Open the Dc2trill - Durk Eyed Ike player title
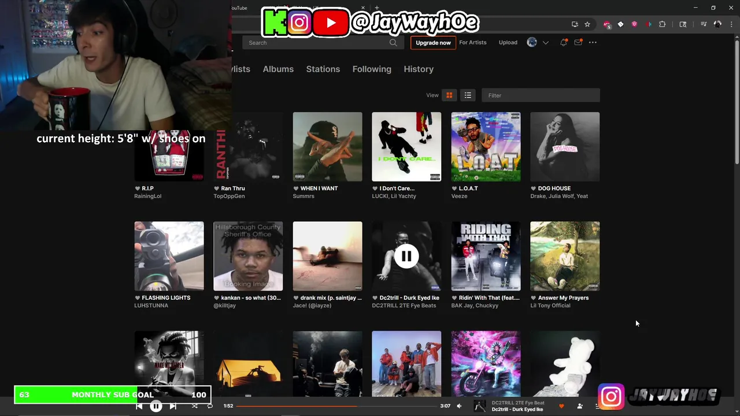 point(517,410)
